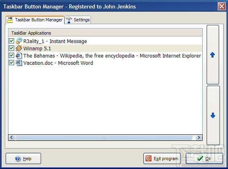
Task: Uncheck The Bahamas - Wikipedia checkbox
Action: tap(11, 56)
